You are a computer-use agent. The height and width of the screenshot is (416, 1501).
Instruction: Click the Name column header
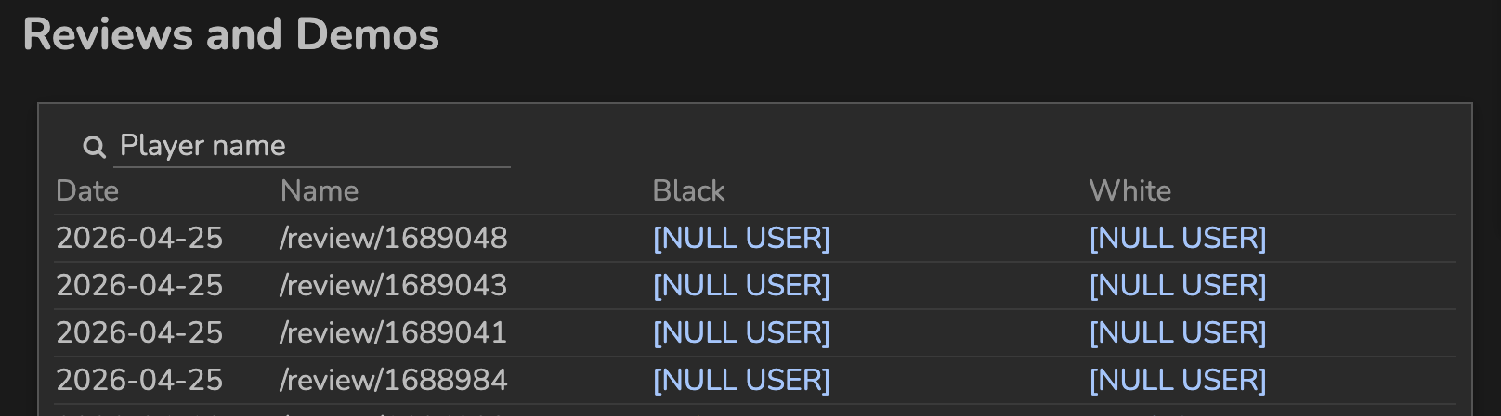coord(319,191)
